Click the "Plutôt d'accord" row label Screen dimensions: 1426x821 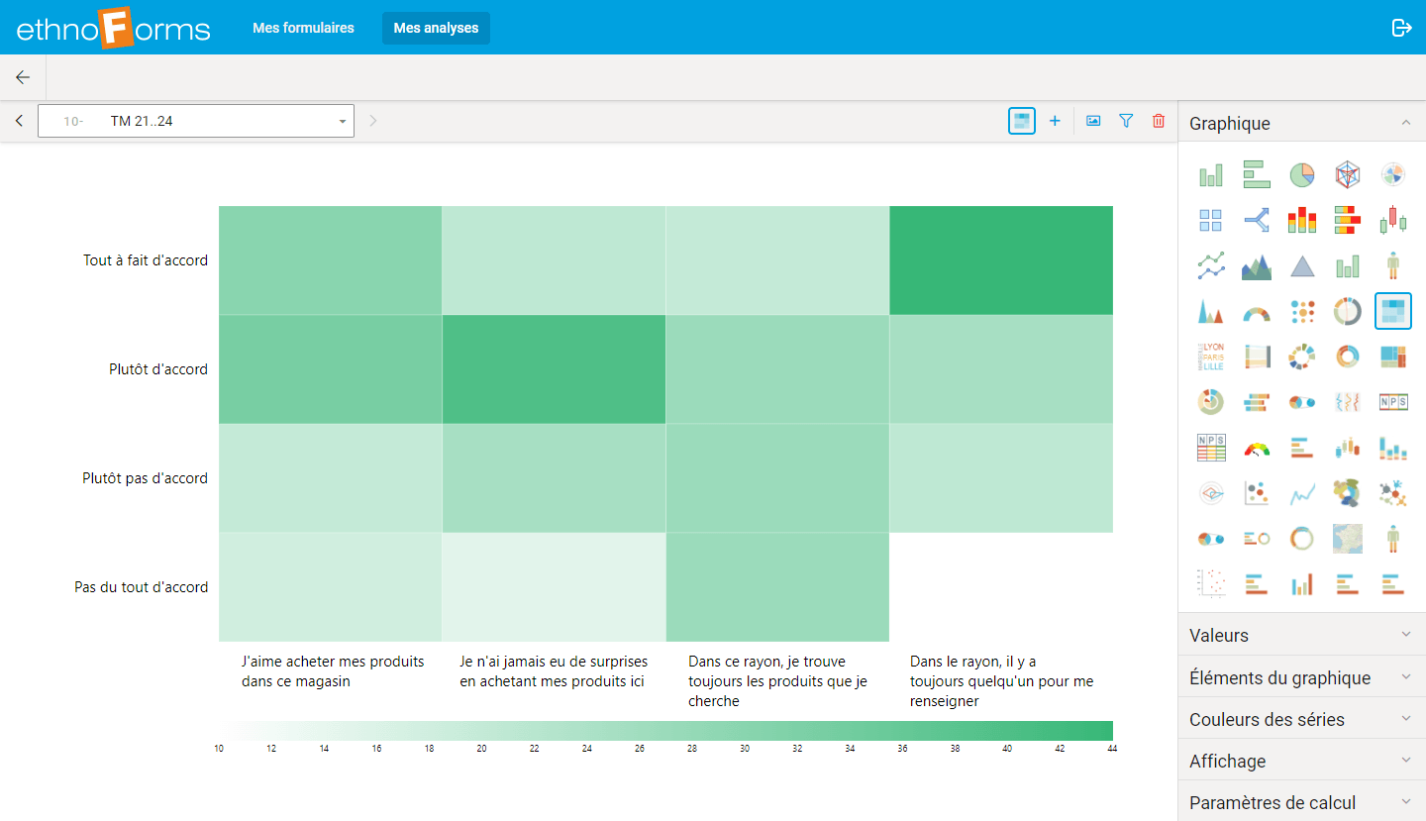click(x=158, y=369)
